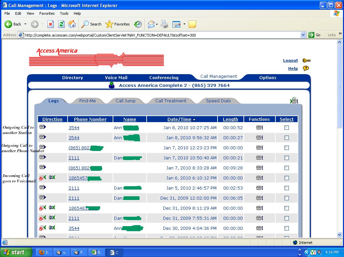Click the Print toolbar icon
The width and height of the screenshot is (344, 257).
164,24
